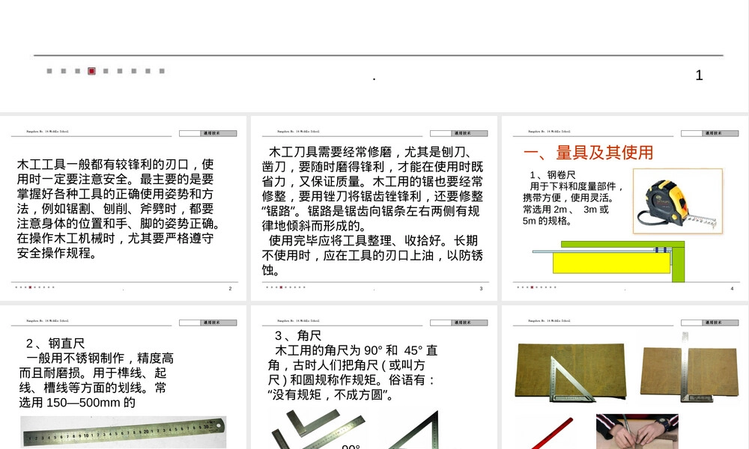Click the line 安全操作规程。
749x449 pixels.
[57, 253]
